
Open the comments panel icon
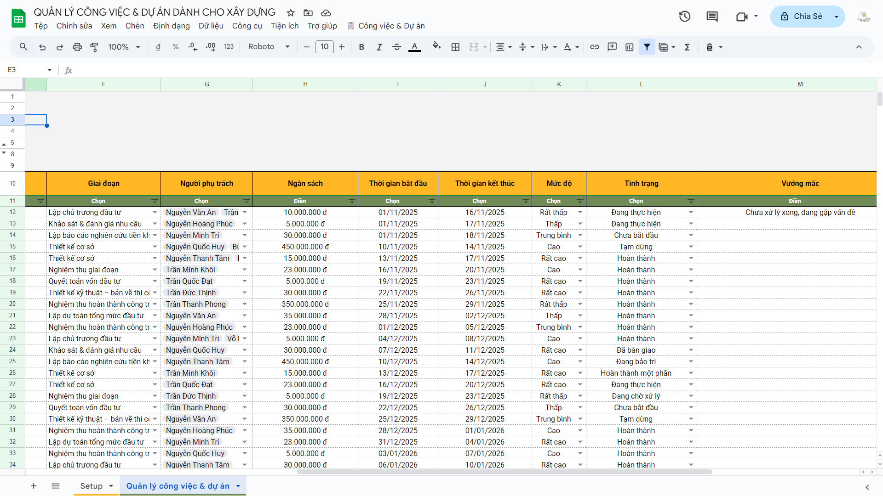coord(712,17)
